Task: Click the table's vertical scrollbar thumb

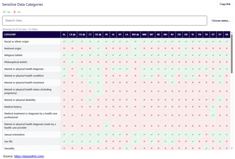Action: 232,54
